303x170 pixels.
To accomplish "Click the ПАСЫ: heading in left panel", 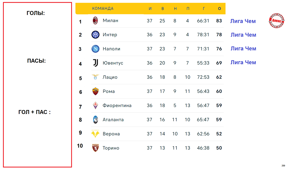I will pyautogui.click(x=36, y=61).
